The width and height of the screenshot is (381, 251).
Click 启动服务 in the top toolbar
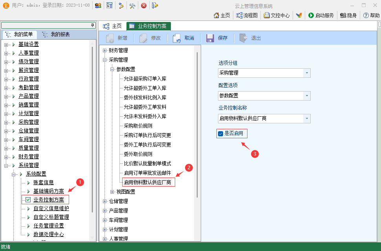(x=321, y=15)
